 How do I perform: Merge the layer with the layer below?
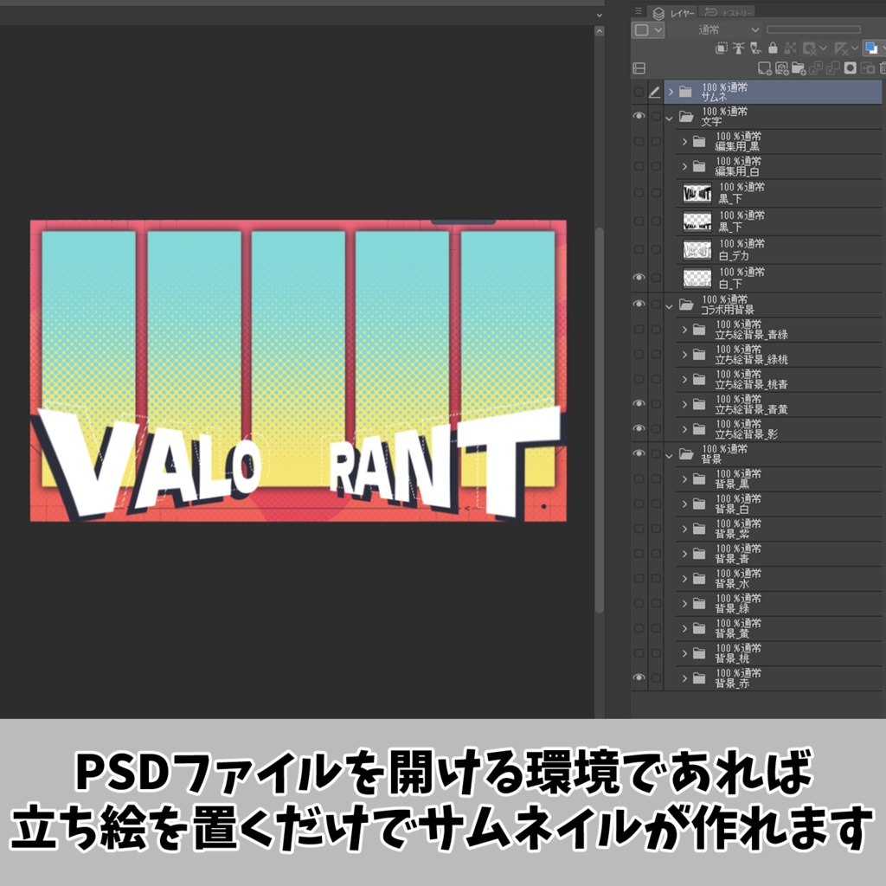832,67
